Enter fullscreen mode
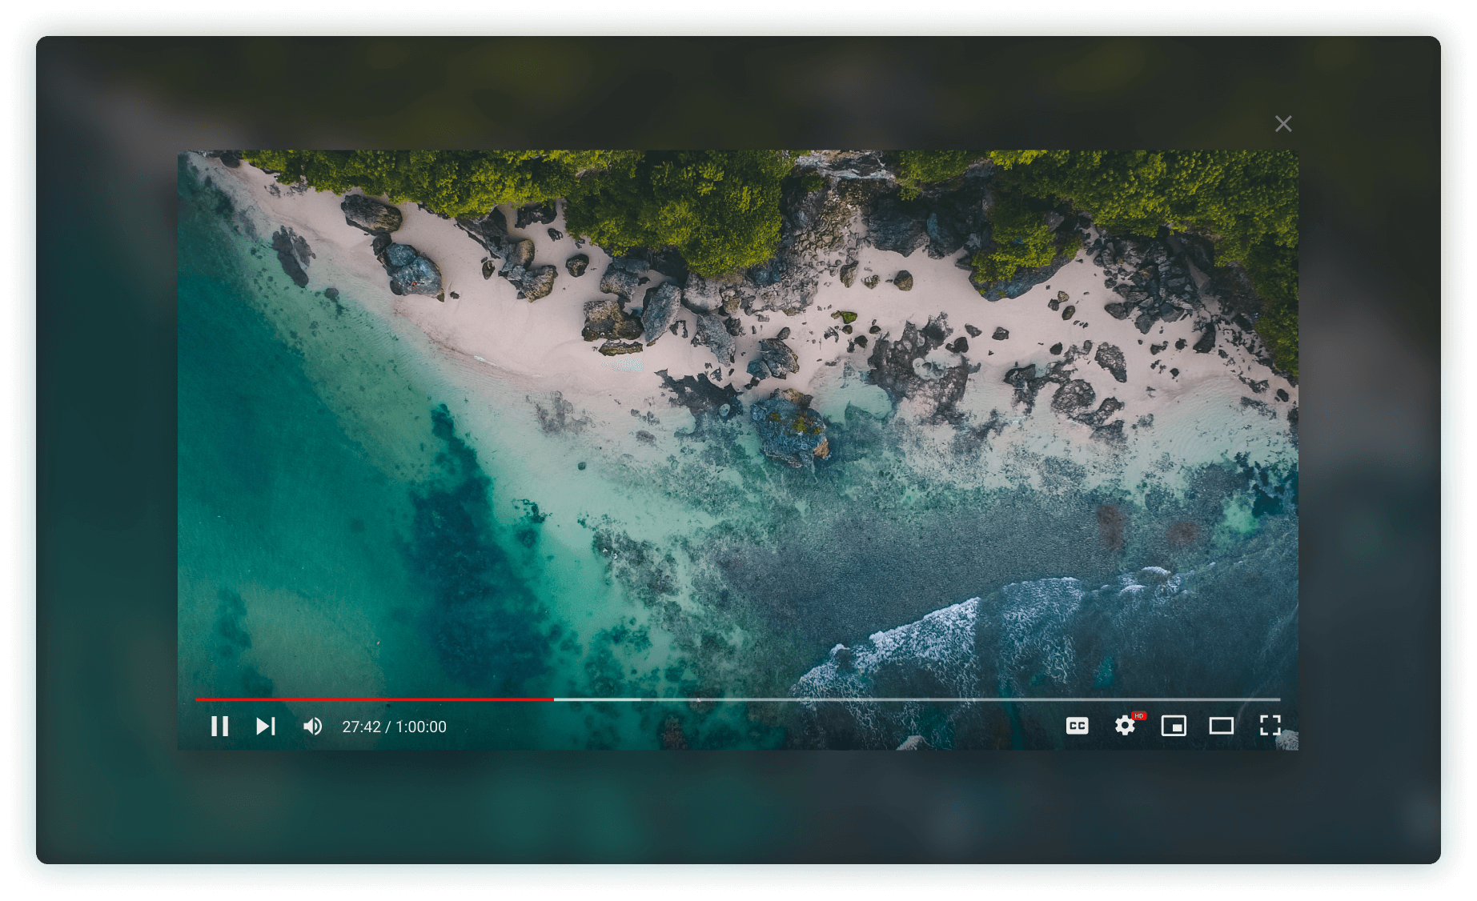This screenshot has width=1477, height=901. click(x=1270, y=726)
